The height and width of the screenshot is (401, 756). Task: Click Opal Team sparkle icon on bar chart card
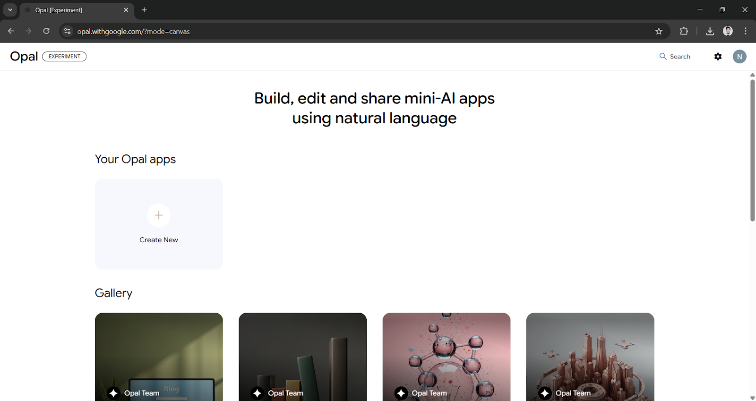pos(257,393)
